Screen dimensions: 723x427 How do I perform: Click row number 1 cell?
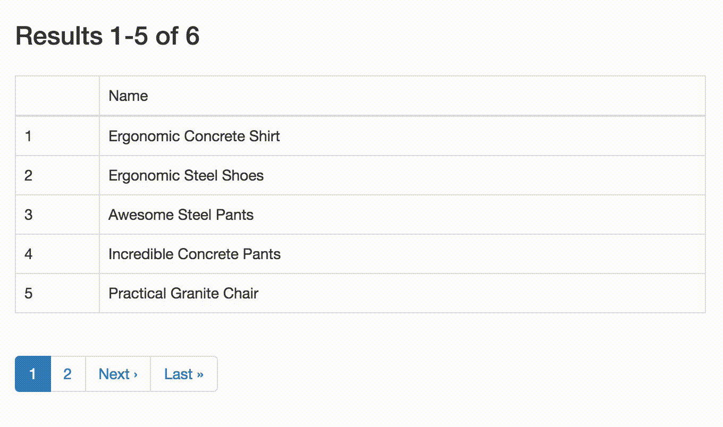(x=57, y=136)
